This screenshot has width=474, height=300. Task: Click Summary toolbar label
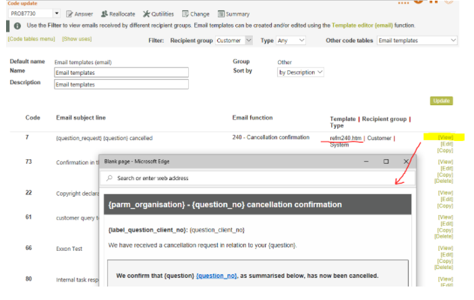click(x=237, y=14)
